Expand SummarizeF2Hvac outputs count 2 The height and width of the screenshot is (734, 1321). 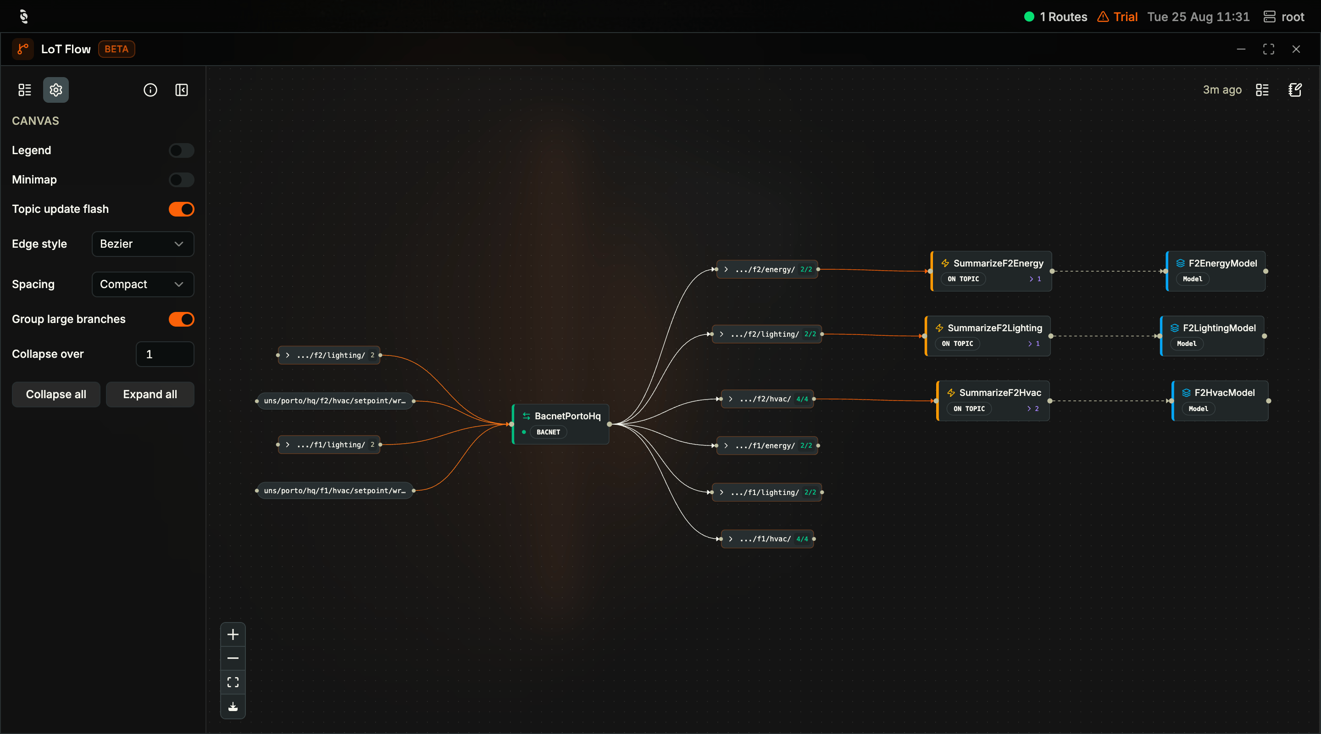(x=1033, y=409)
